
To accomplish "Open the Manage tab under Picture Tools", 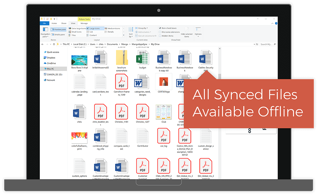I will [84, 23].
